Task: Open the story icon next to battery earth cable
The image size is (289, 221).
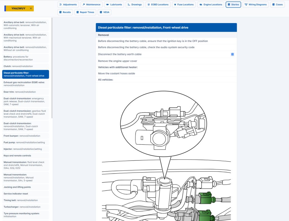Action: click(233, 53)
